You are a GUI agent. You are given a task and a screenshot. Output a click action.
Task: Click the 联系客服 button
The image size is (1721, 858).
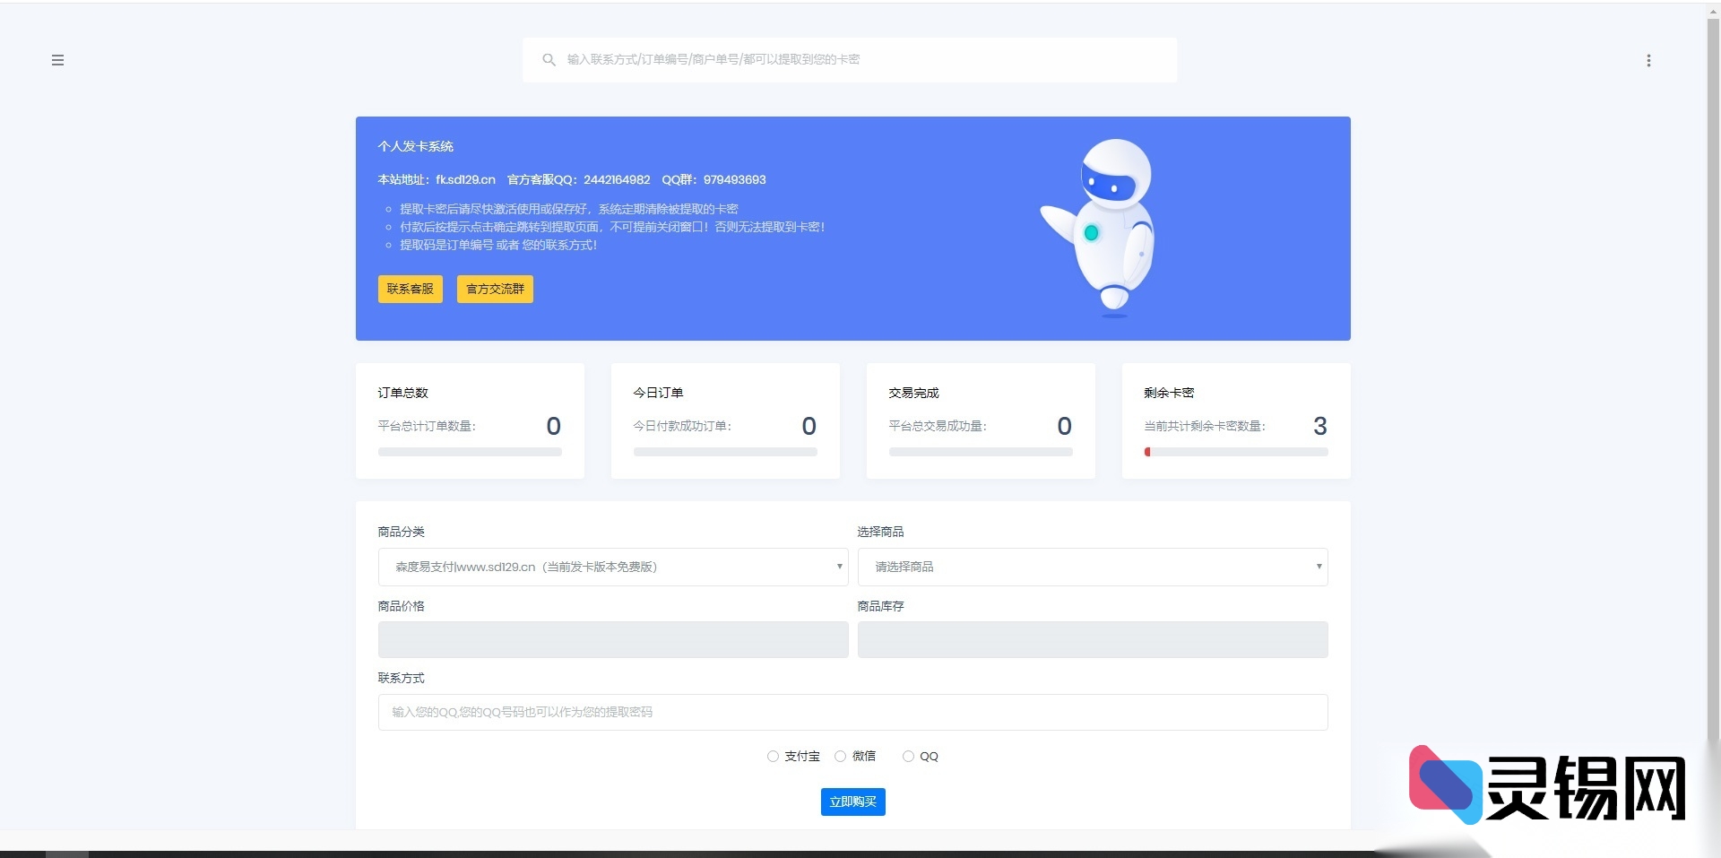[410, 289]
